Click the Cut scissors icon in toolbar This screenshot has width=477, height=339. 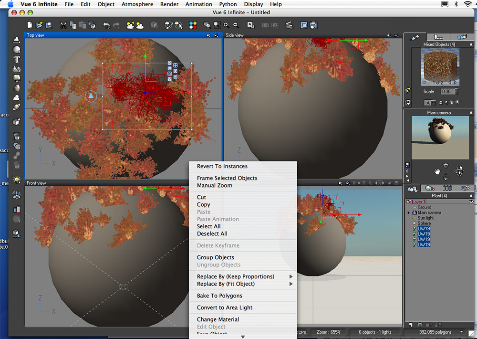pyautogui.click(x=63, y=25)
